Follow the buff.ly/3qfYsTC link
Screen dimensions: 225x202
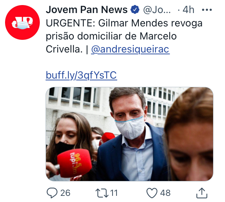click(x=81, y=75)
